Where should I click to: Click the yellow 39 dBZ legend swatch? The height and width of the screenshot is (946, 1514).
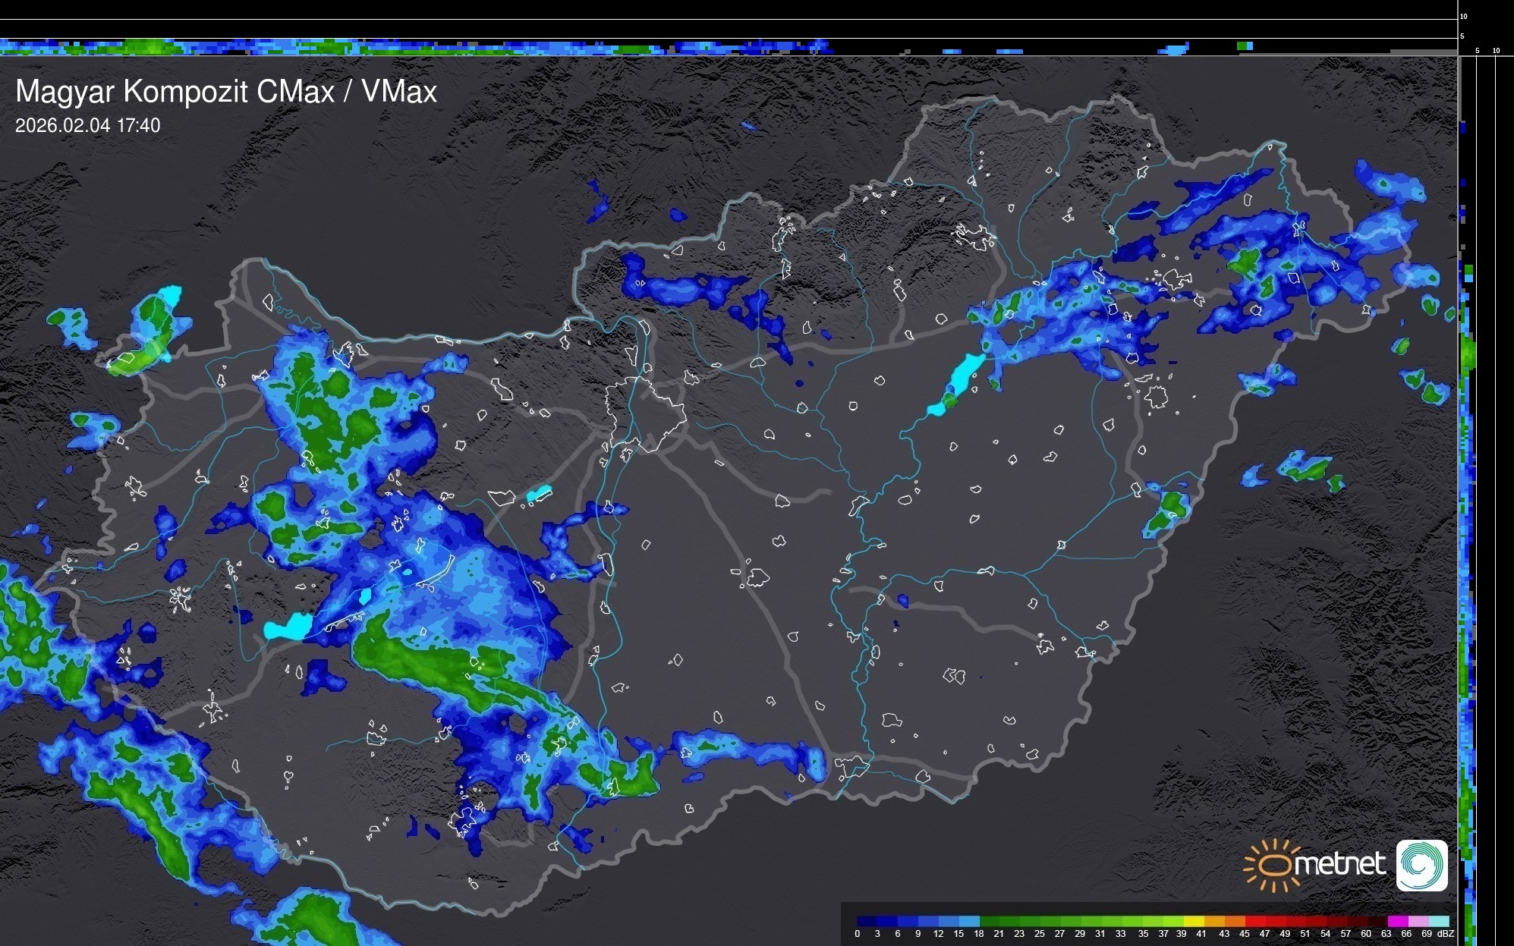[1194, 921]
